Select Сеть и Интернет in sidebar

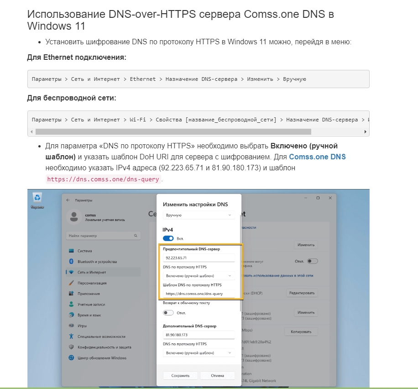coord(103,272)
